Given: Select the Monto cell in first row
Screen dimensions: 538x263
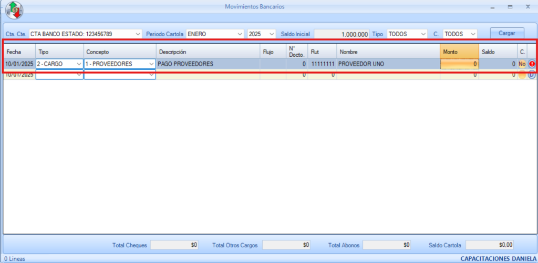Looking at the screenshot, I should (459, 64).
